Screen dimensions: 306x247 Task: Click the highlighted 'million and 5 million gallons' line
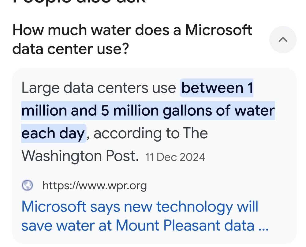coord(148,111)
